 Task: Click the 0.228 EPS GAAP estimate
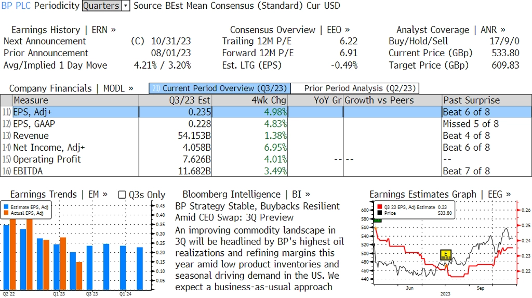(199, 124)
